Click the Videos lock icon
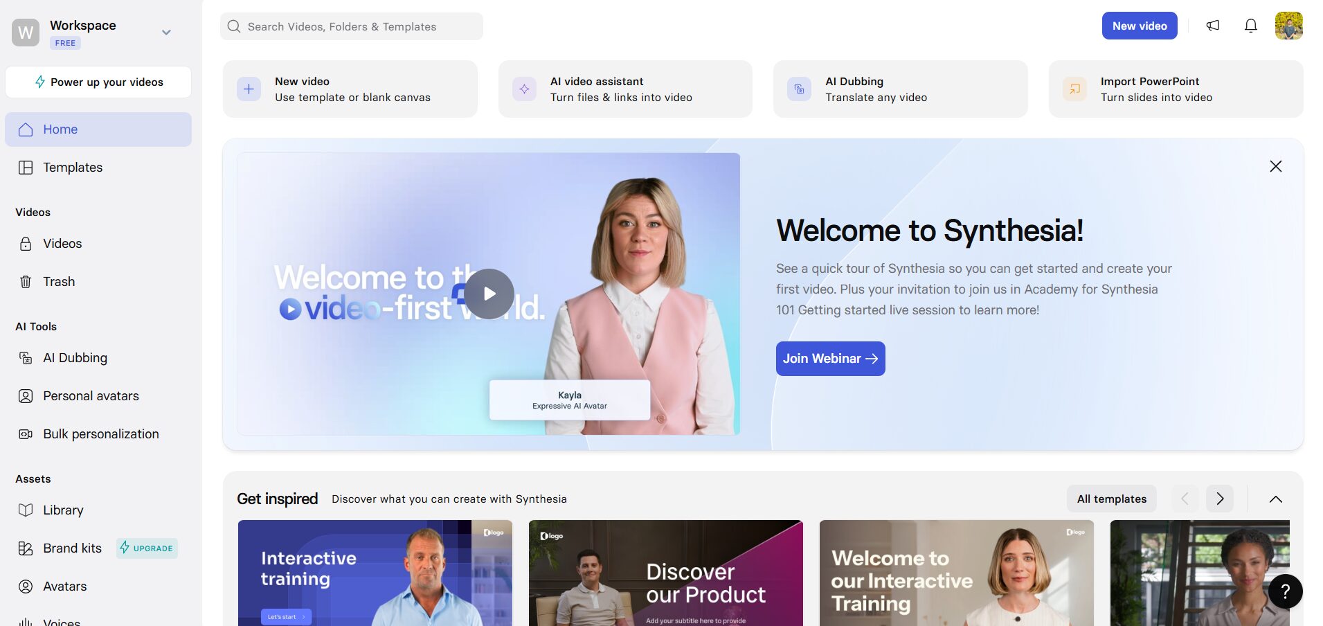1323x626 pixels. click(26, 244)
